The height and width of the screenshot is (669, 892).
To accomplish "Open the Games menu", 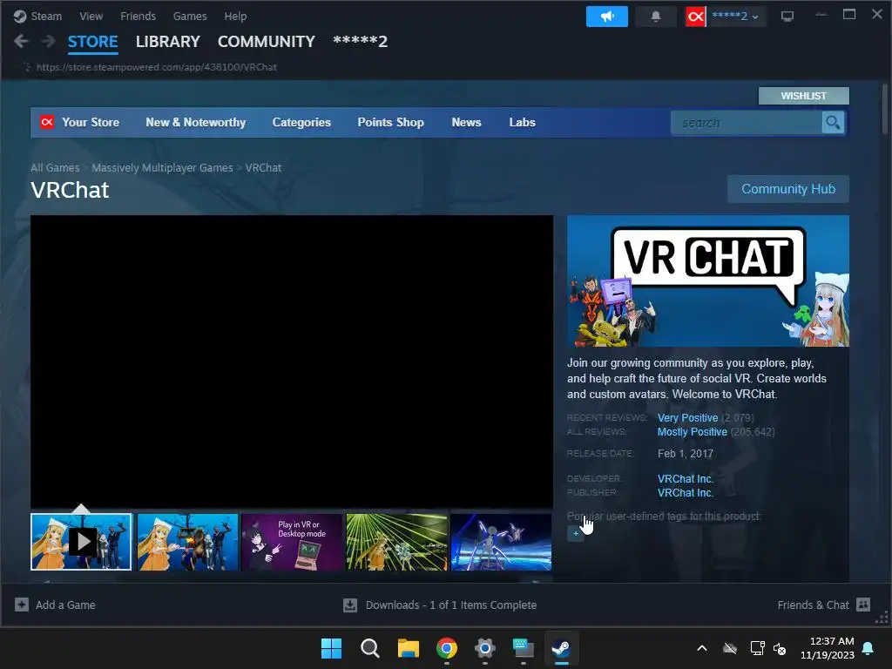I will click(189, 16).
